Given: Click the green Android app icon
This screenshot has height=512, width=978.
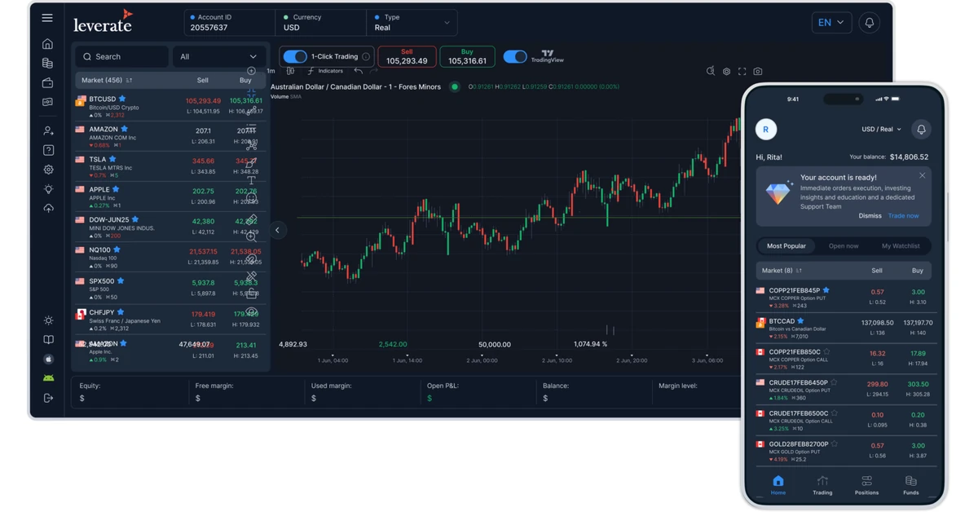Looking at the screenshot, I should tap(48, 377).
